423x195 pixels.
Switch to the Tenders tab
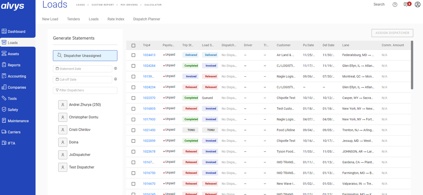click(x=73, y=19)
